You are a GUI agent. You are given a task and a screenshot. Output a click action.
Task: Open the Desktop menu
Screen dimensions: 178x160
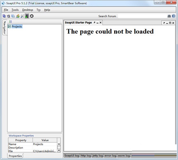tap(27, 10)
